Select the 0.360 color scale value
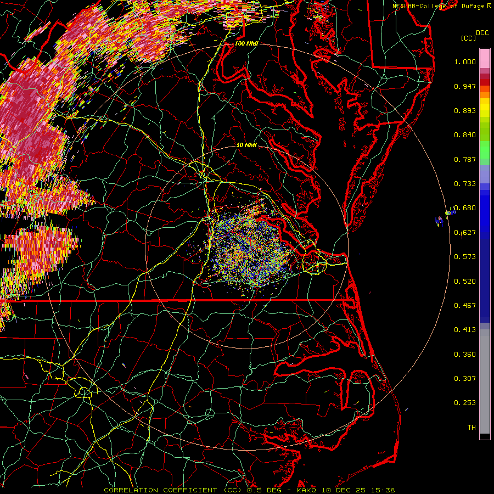The height and width of the screenshot is (494, 494). tap(465, 355)
